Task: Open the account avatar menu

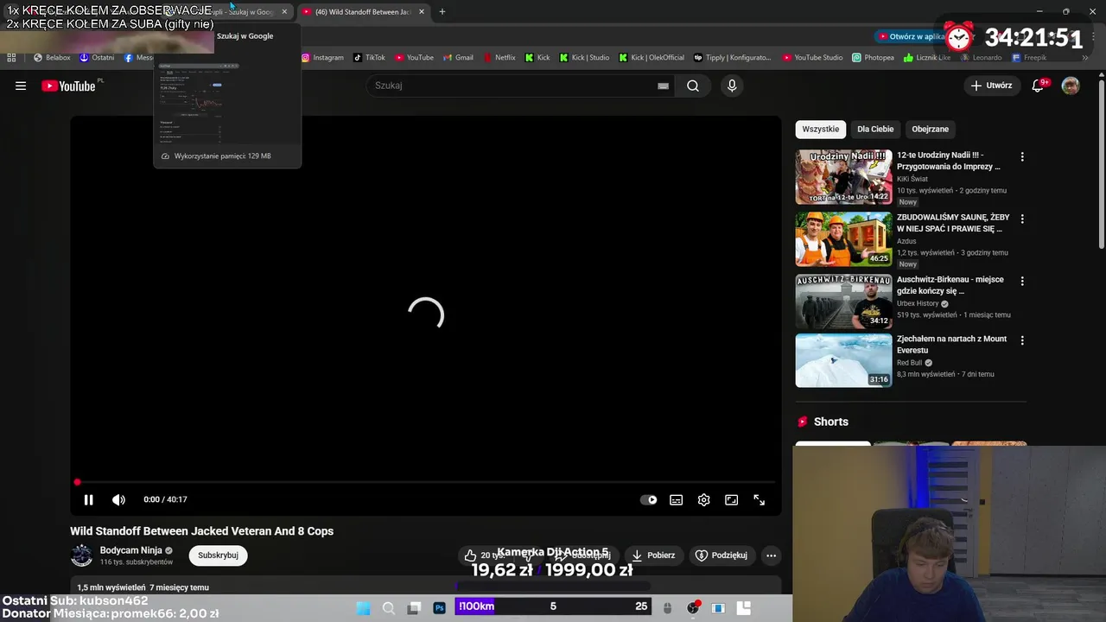Action: click(1071, 86)
